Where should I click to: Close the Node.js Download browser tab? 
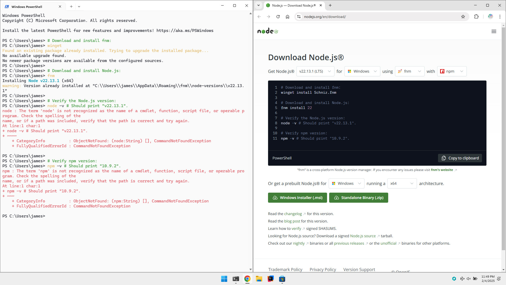pyautogui.click(x=321, y=5)
